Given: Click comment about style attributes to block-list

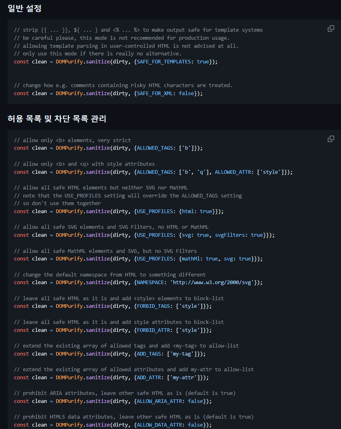Looking at the screenshot, I should [119, 322].
